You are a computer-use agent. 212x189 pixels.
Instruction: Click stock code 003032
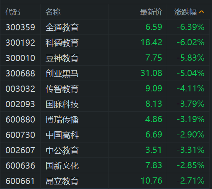[20, 88]
